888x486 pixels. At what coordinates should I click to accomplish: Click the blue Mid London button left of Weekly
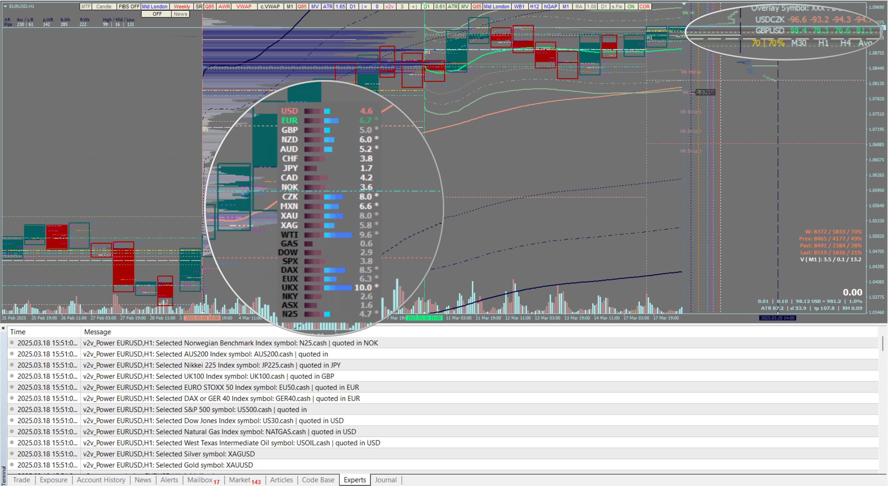coord(155,6)
